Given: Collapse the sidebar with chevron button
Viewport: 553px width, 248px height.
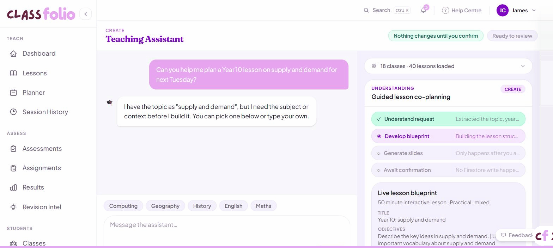Looking at the screenshot, I should [85, 14].
